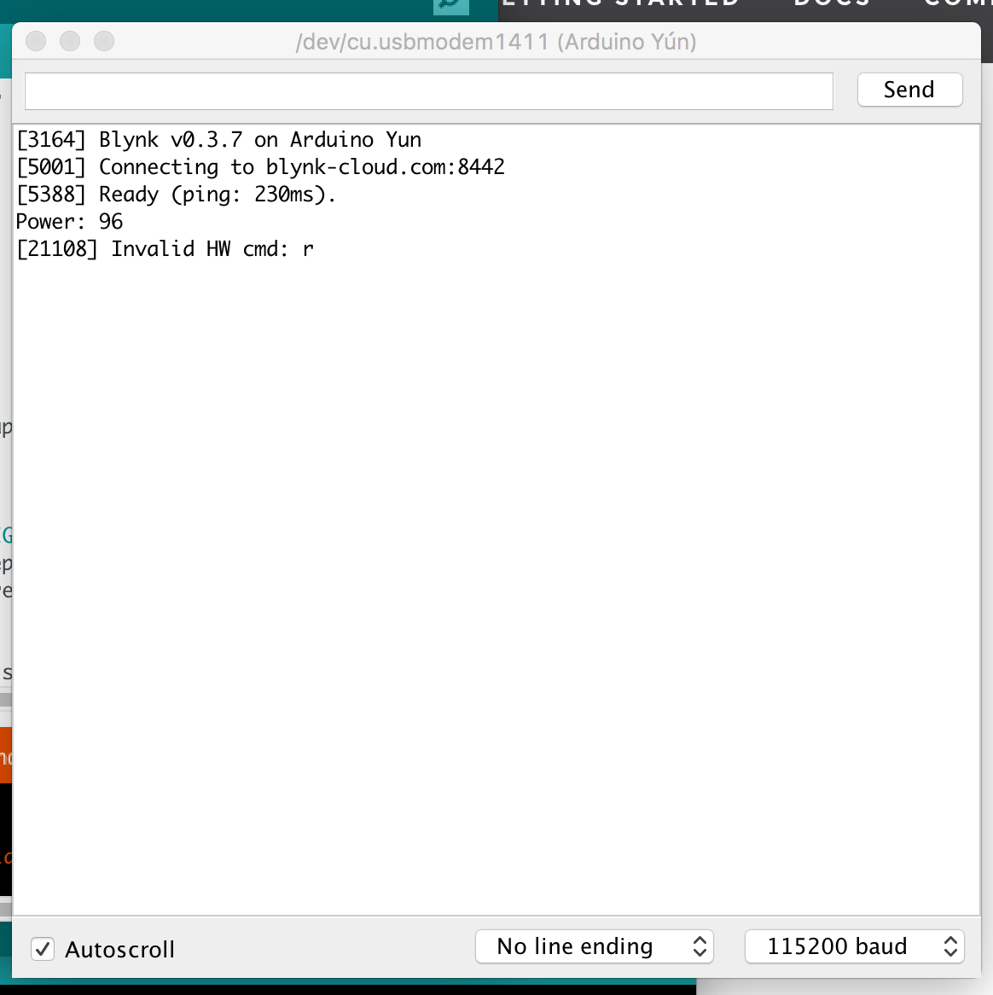
Task: Minimize the serial monitor window
Action: pyautogui.click(x=70, y=41)
